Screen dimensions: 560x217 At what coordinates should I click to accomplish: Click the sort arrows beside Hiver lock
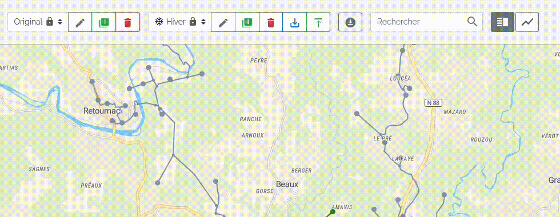203,22
